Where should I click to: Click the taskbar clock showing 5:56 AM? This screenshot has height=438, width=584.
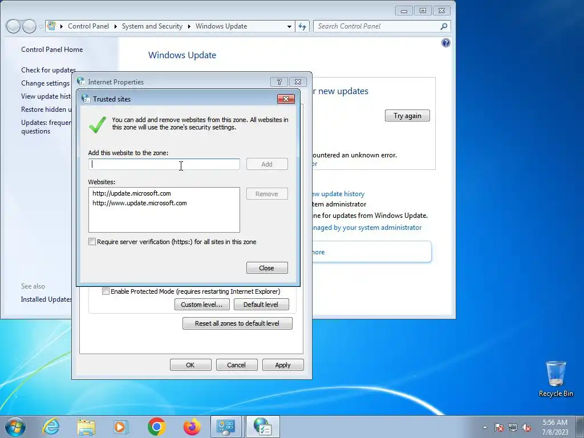coord(555,427)
